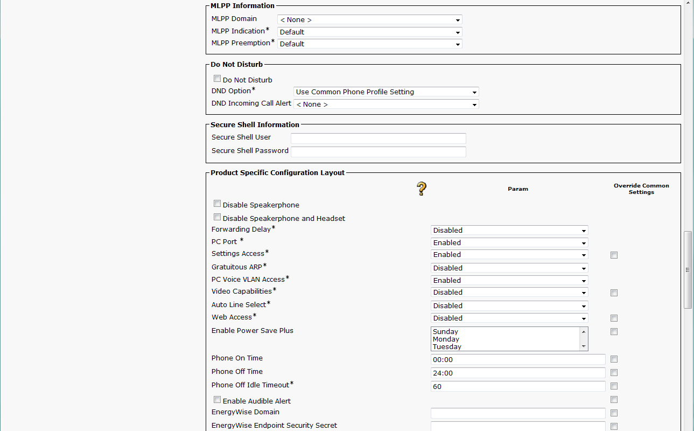Check the Disable Speakerphone option
This screenshot has height=431, width=694.
click(x=217, y=204)
